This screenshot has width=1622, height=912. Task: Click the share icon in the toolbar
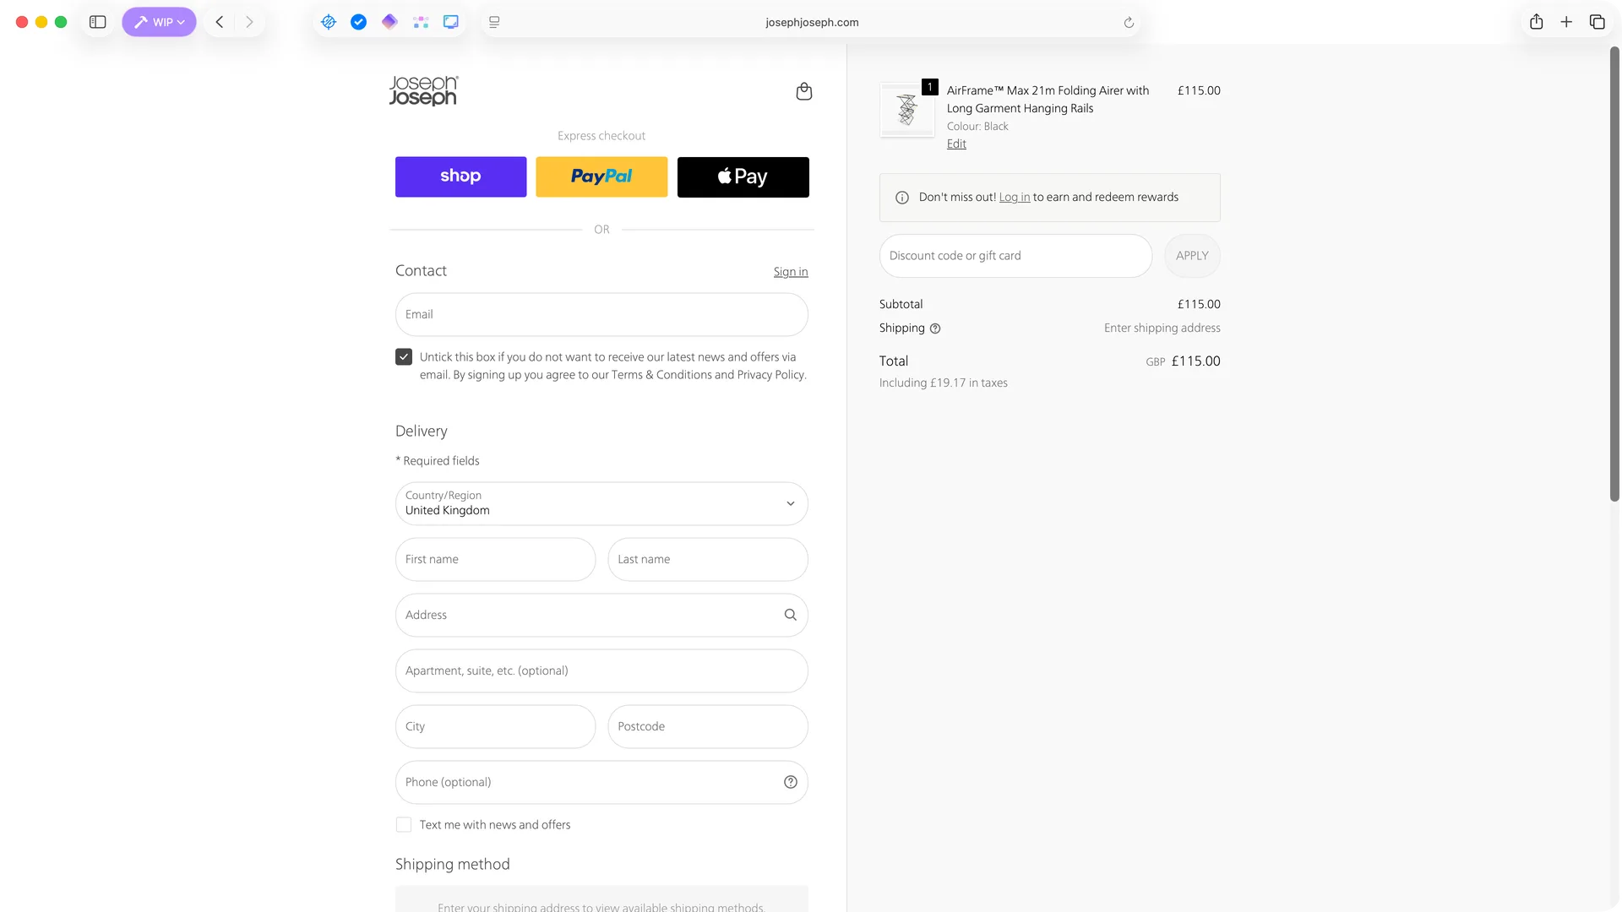pyautogui.click(x=1536, y=22)
